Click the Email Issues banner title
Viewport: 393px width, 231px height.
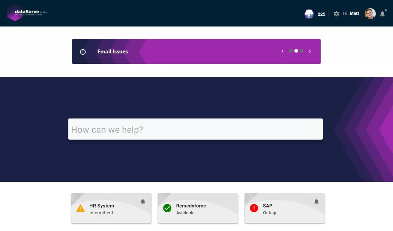tap(113, 52)
